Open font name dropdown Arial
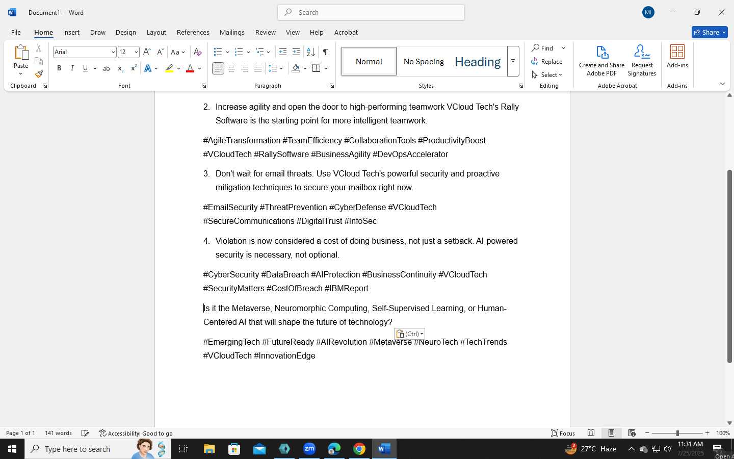 click(113, 52)
